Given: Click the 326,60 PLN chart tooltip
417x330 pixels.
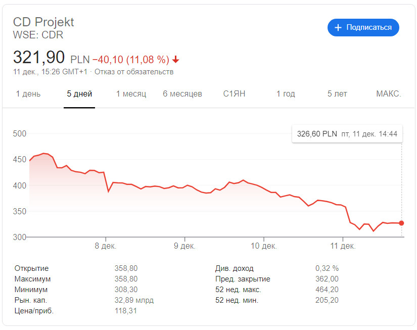Looking at the screenshot, I should pos(347,134).
